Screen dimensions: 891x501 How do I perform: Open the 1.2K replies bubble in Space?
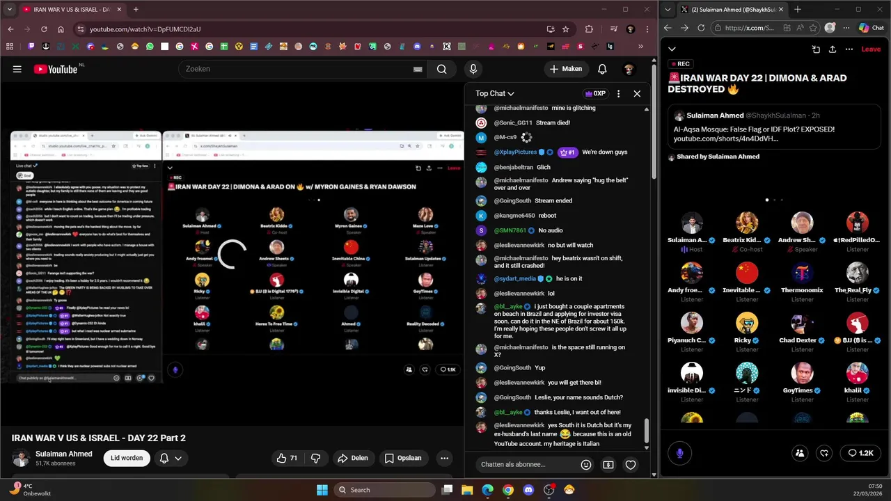coord(860,453)
